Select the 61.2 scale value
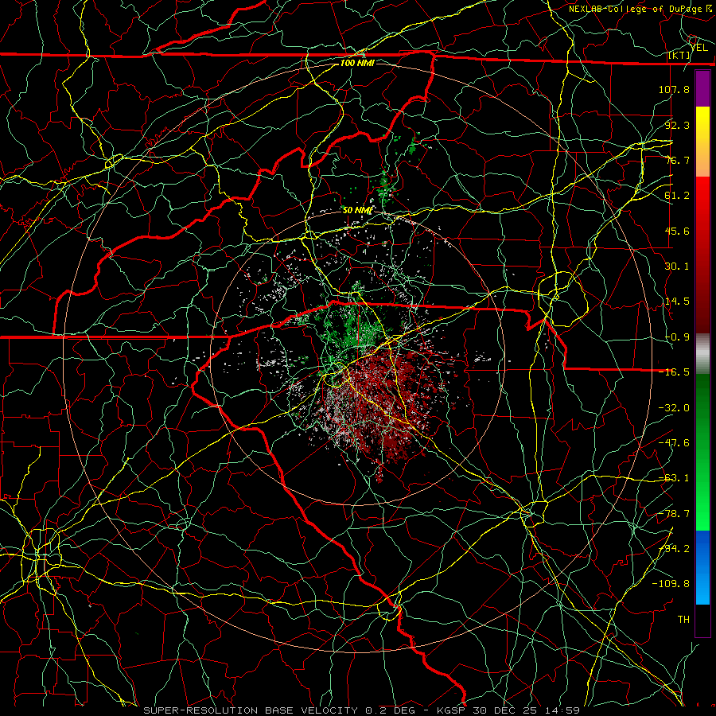 (x=677, y=196)
